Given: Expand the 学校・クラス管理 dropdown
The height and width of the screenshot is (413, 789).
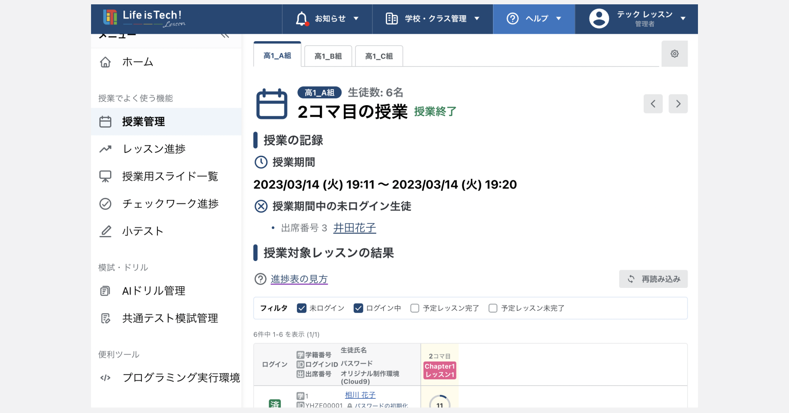Looking at the screenshot, I should 433,19.
